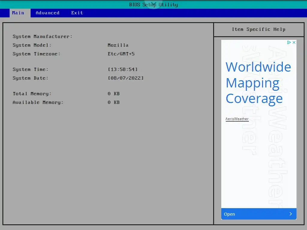Click the Total Memory label
307x230 pixels.
click(32, 94)
